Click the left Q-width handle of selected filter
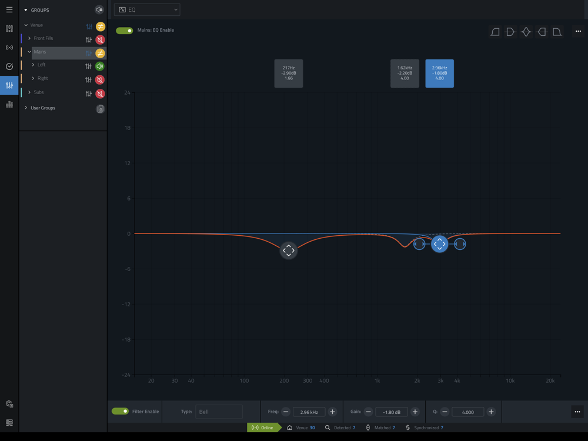This screenshot has height=441, width=588. coord(419,244)
